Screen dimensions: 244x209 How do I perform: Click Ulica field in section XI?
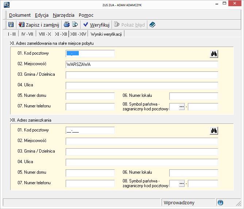[x=142, y=86]
